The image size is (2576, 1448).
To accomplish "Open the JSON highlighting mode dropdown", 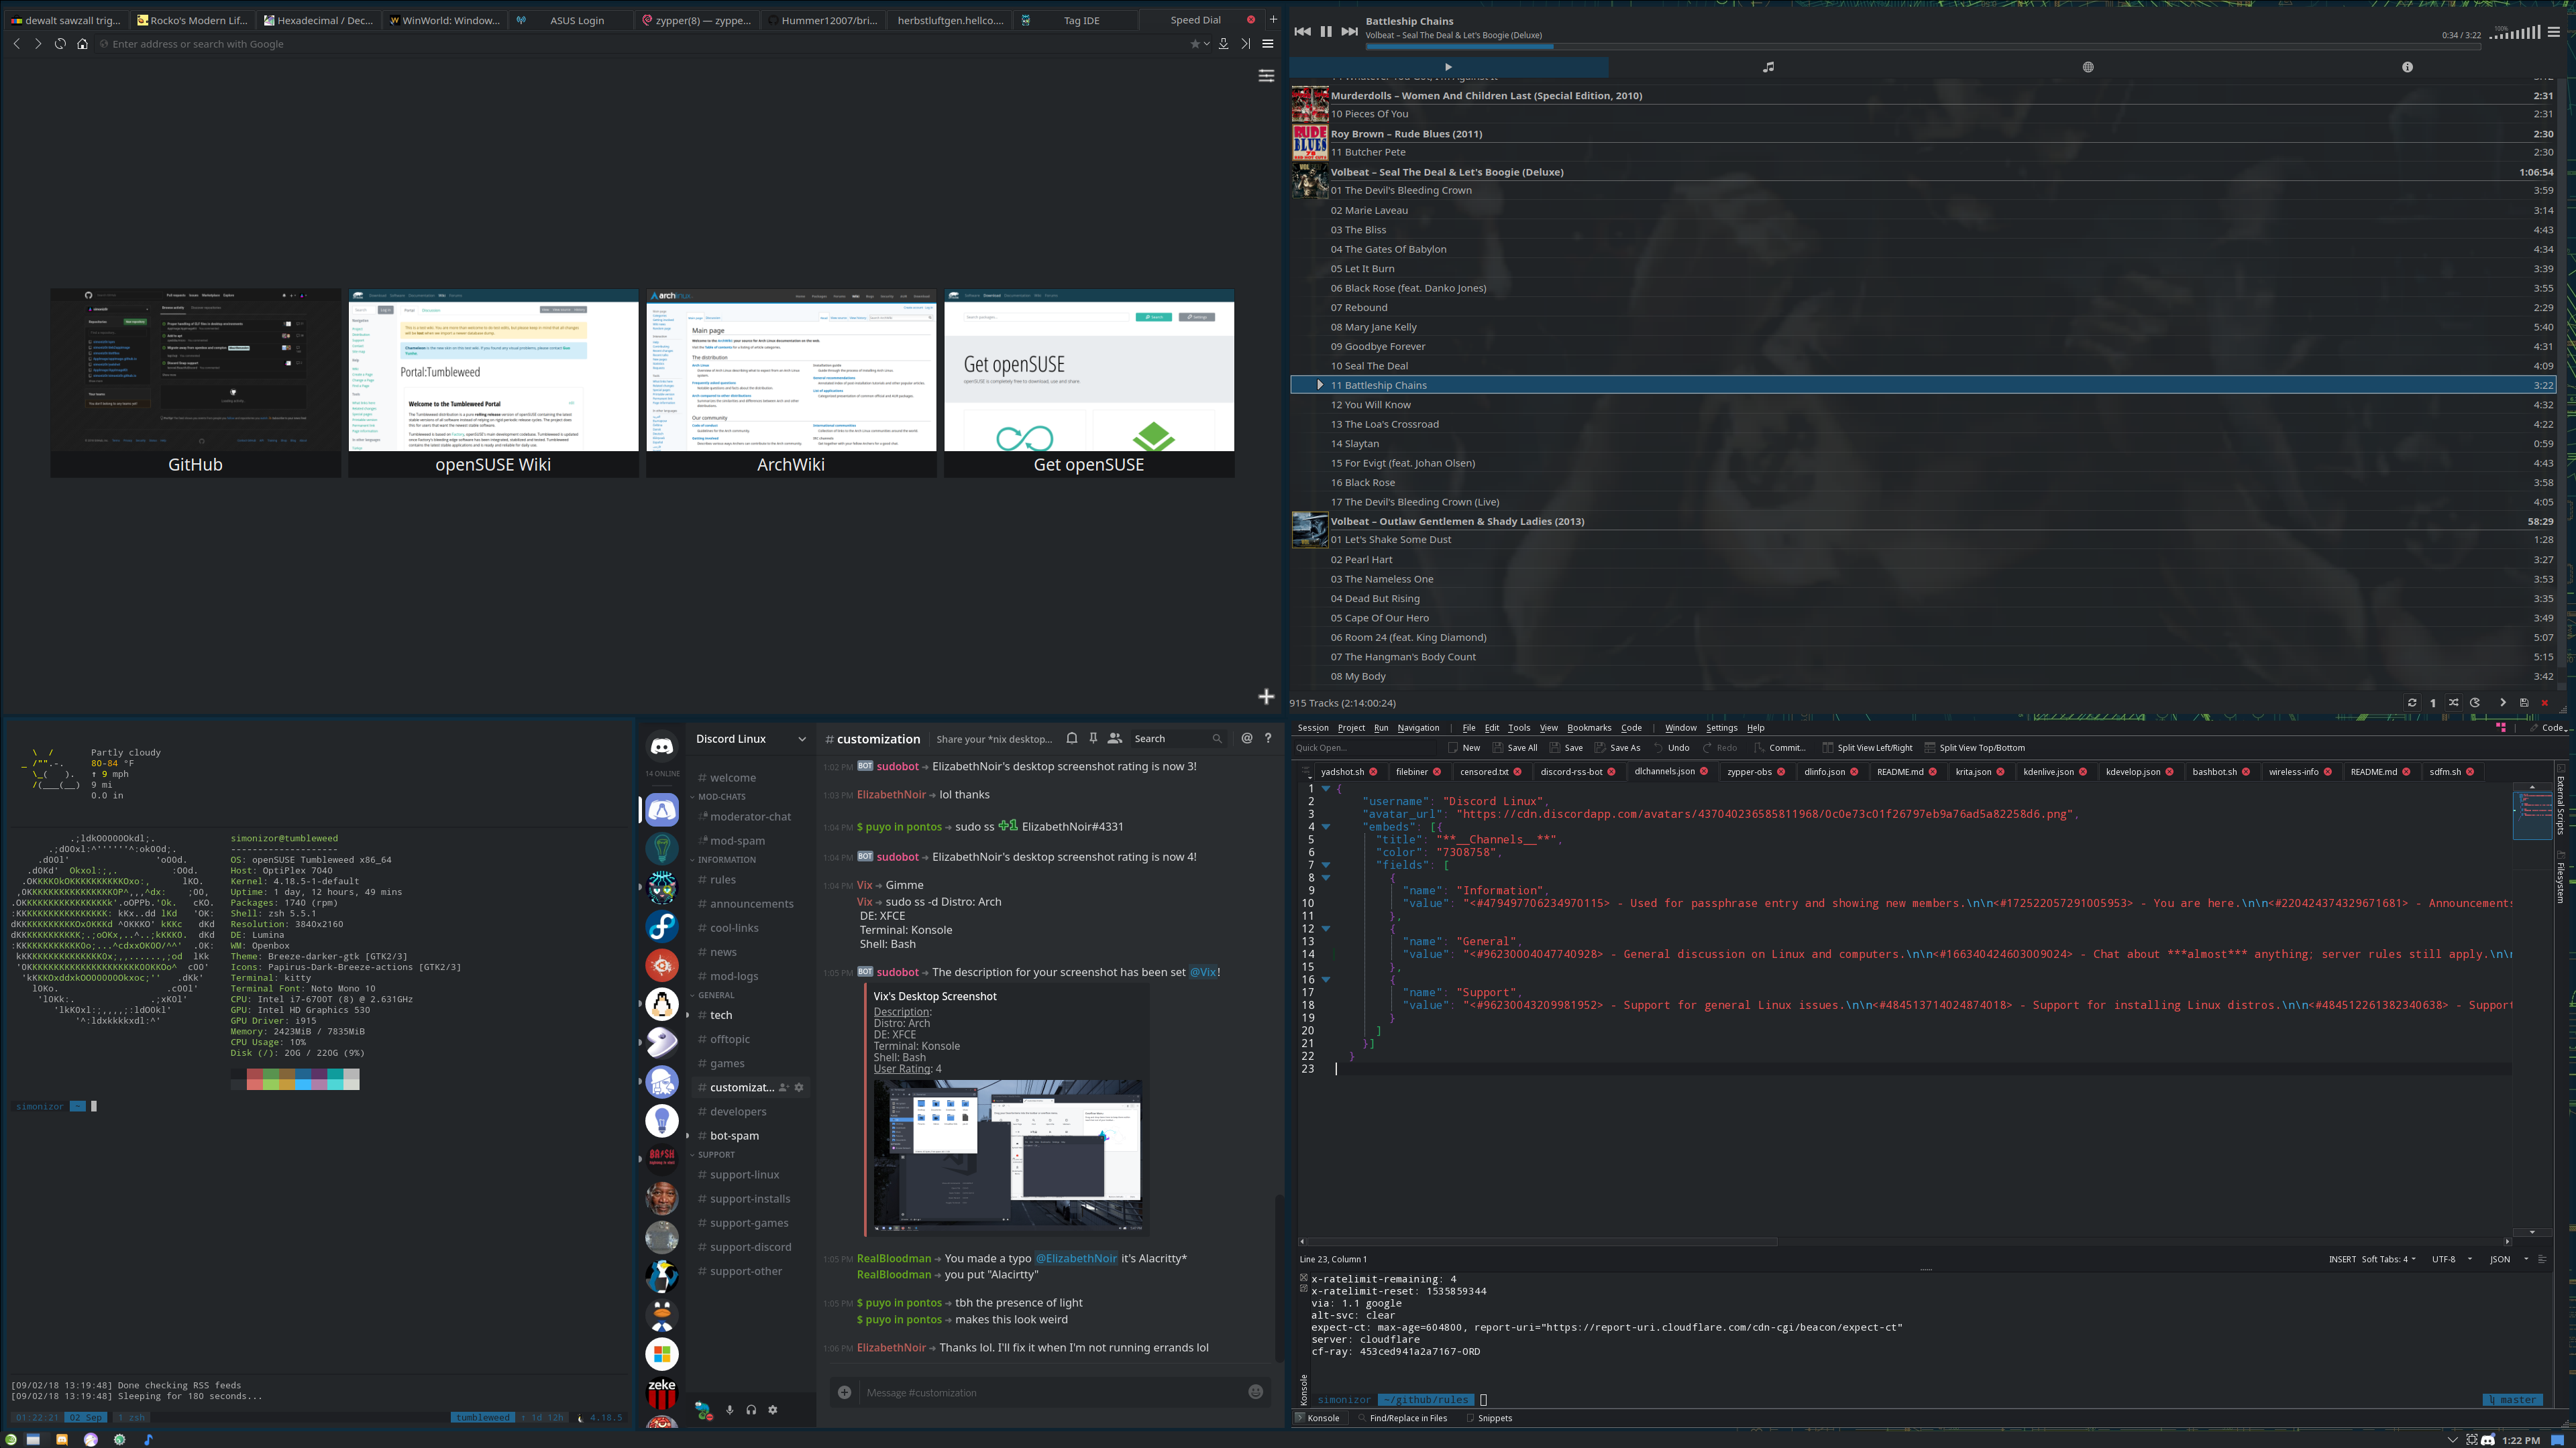I will coord(2509,1259).
